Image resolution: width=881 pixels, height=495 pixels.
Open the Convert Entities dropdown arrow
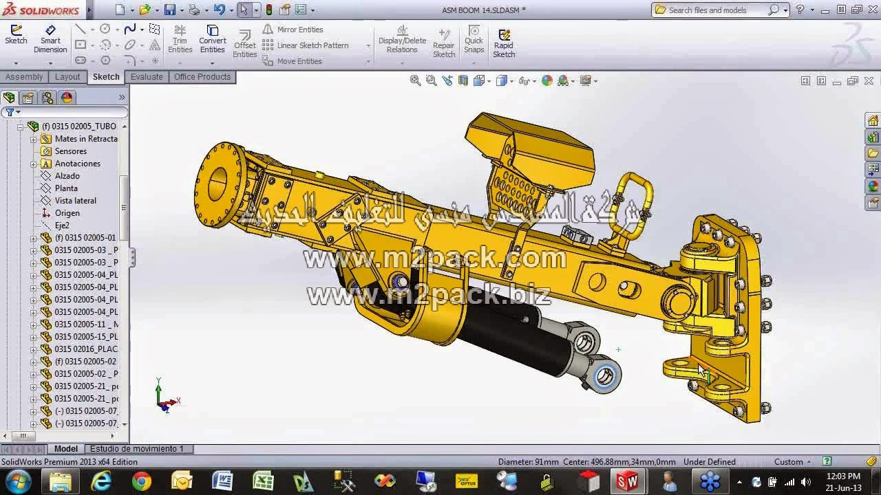pos(213,63)
